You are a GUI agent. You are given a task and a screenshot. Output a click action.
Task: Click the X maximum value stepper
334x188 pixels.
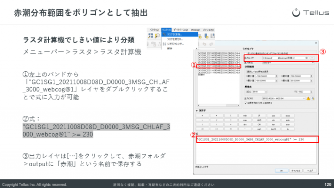tap(311, 76)
